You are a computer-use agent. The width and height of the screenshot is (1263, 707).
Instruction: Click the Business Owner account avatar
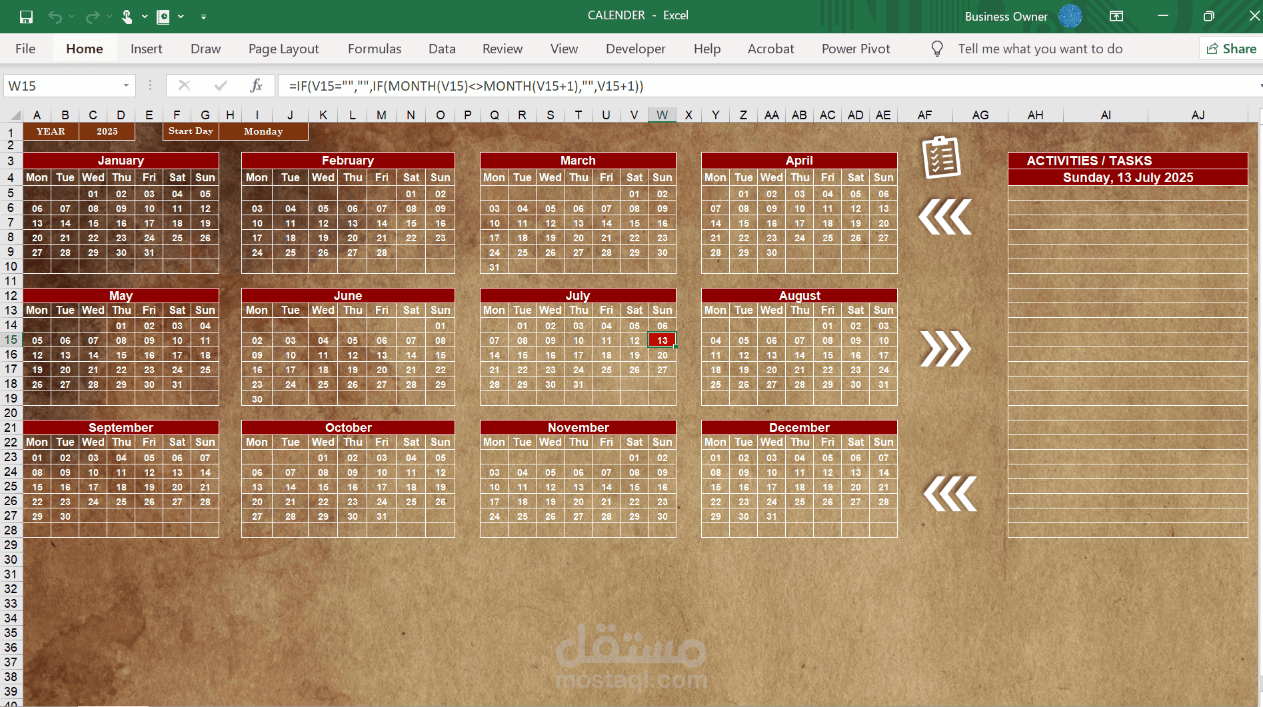1070,16
